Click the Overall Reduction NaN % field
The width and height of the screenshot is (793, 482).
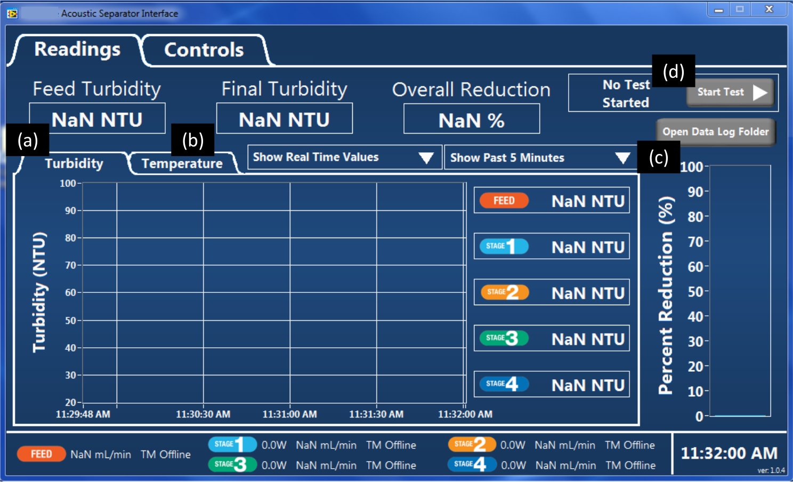tap(472, 120)
